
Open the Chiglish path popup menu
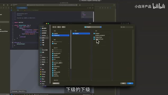93,27
